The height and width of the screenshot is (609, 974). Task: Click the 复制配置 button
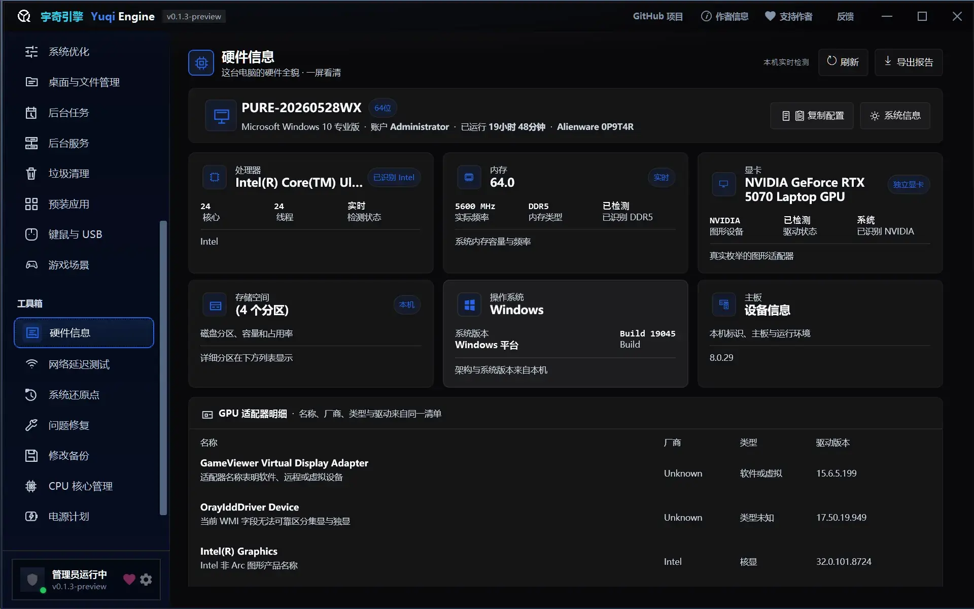pos(812,116)
